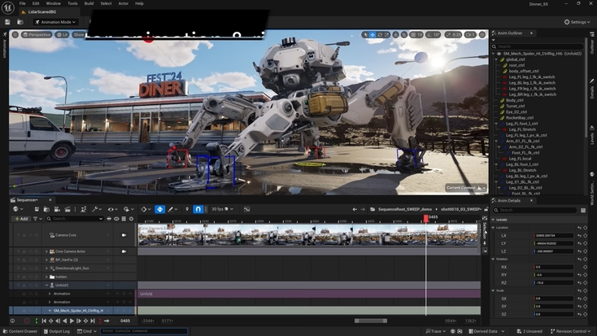Click the Anim Details options icon next to search

tap(583, 210)
